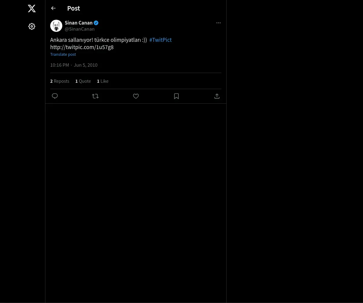Viewport: 363px width, 303px height.
Task: Click the #TwitPict hashtag
Action: (160, 40)
